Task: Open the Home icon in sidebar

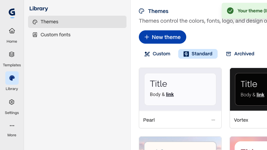Action: [12, 31]
